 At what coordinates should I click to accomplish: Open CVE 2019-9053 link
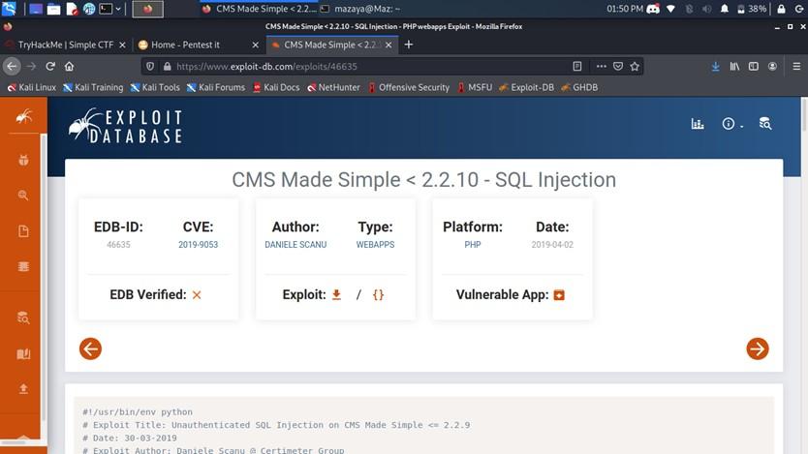point(198,245)
